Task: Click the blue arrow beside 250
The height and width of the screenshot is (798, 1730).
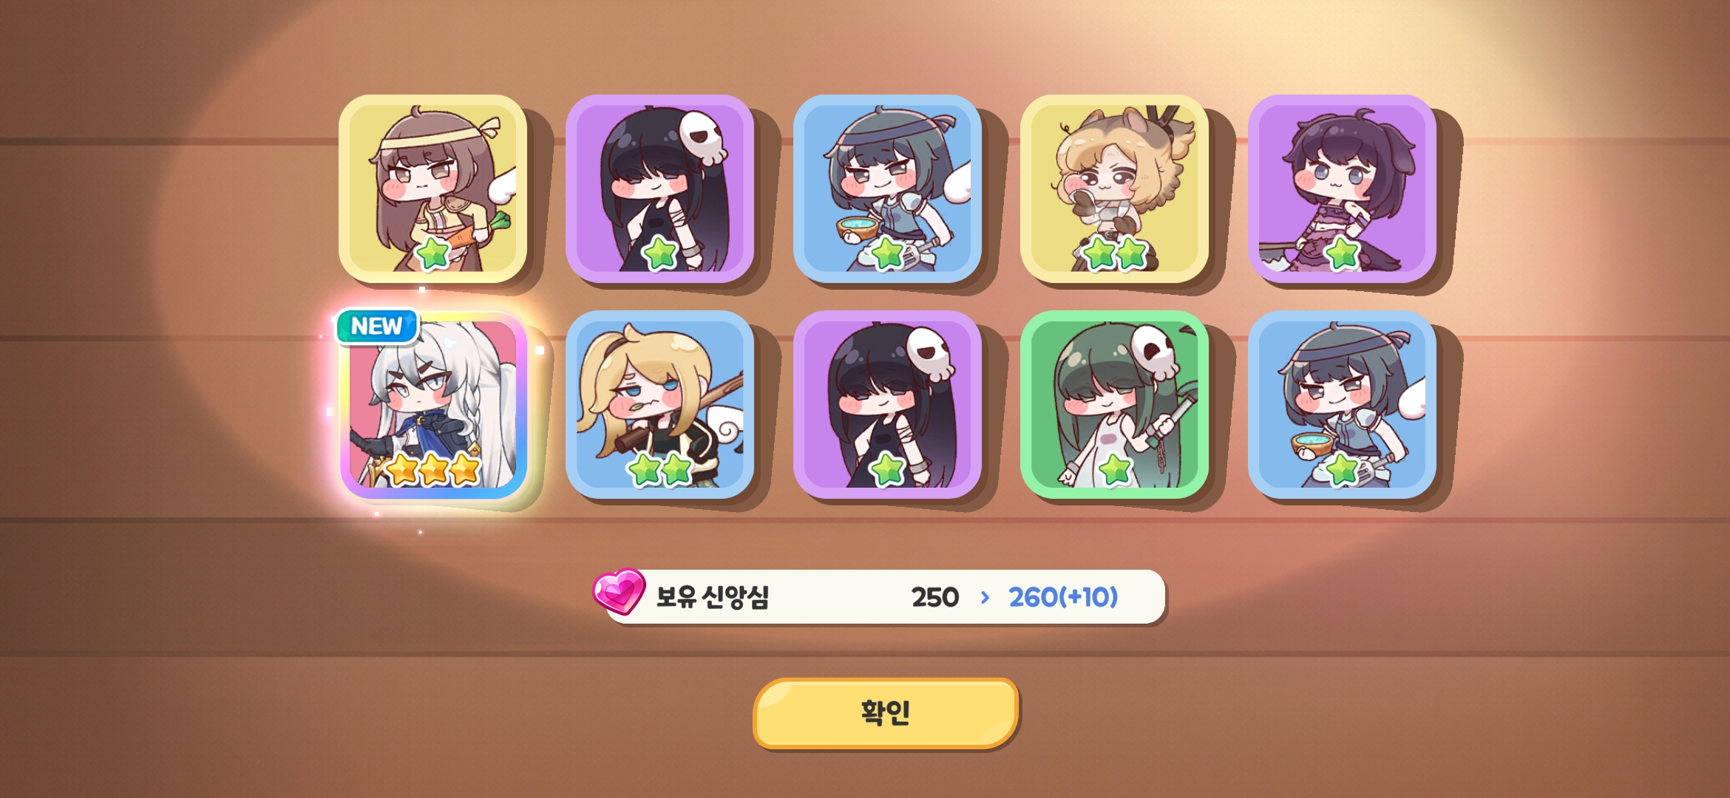Action: coord(985,597)
